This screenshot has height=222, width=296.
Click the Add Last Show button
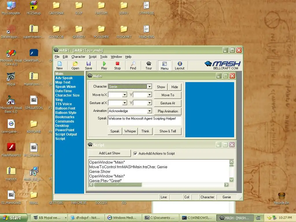point(110,153)
